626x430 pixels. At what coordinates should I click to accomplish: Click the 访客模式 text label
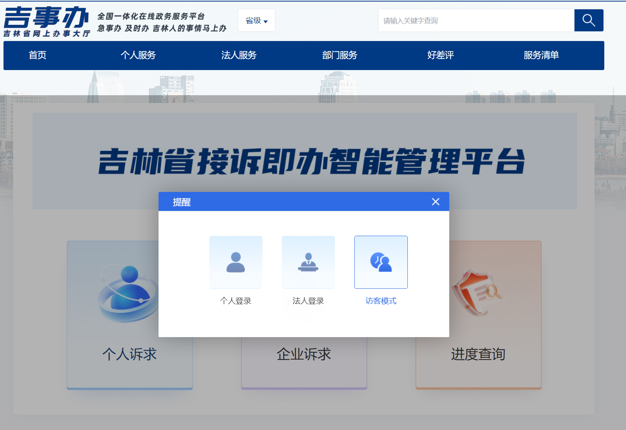pos(381,301)
